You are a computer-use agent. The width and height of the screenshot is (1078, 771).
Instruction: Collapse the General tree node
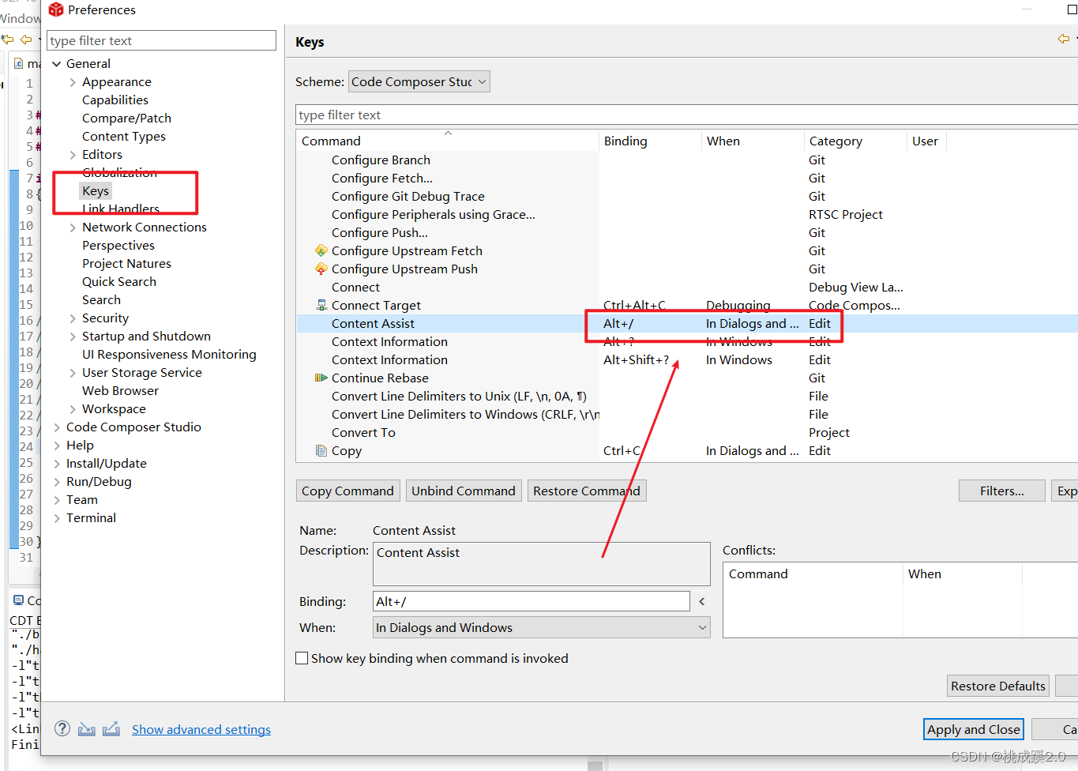coord(57,63)
